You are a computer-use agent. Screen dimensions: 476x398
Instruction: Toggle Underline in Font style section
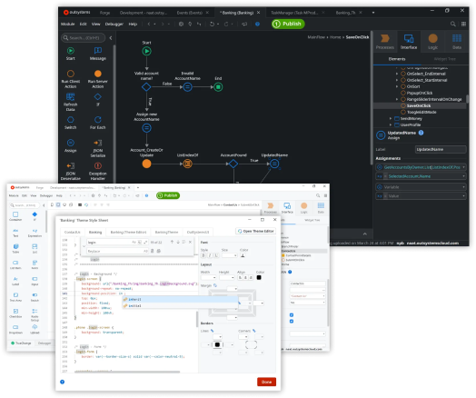tap(216, 255)
